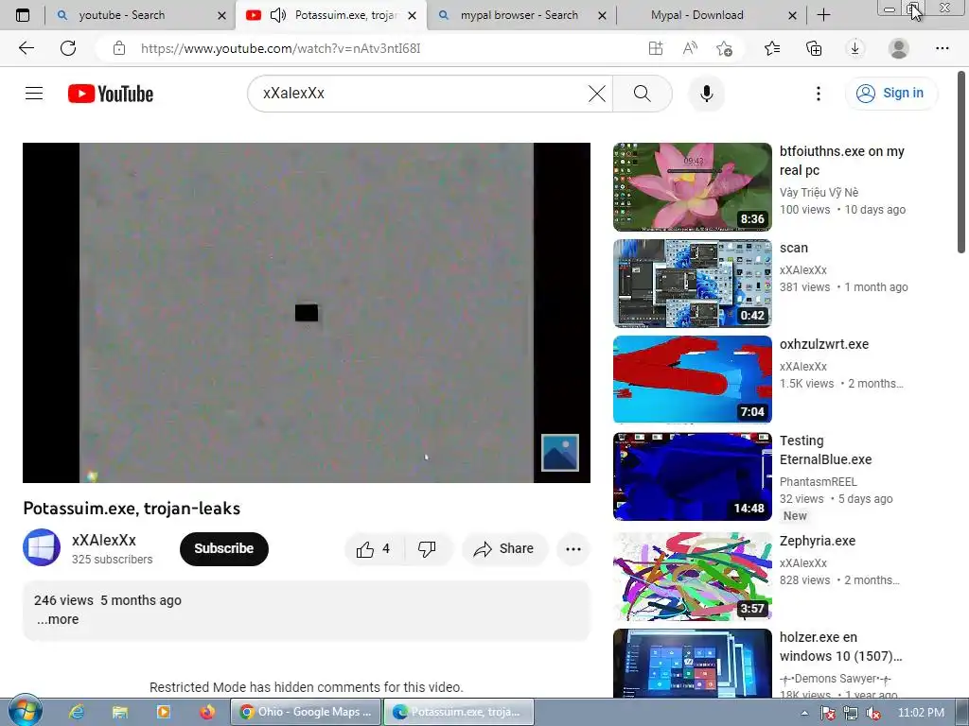
Task: Open the taskbar clock showing 11:02 PM
Action: pyautogui.click(x=921, y=713)
